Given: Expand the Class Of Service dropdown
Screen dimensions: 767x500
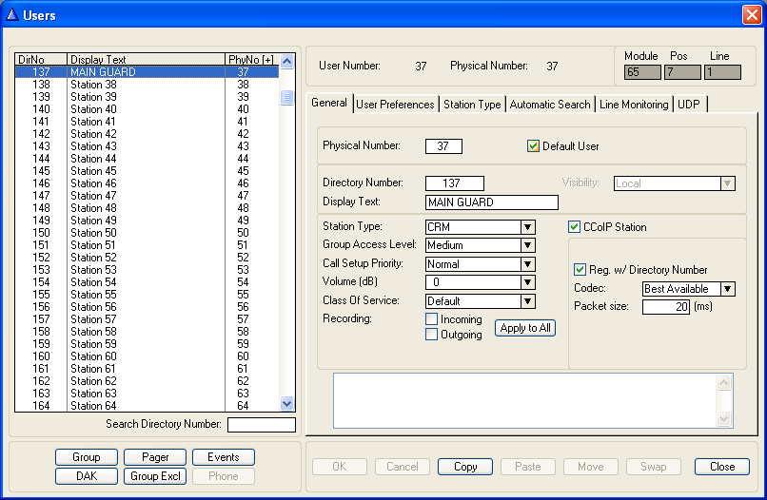Looking at the screenshot, I should (x=528, y=301).
